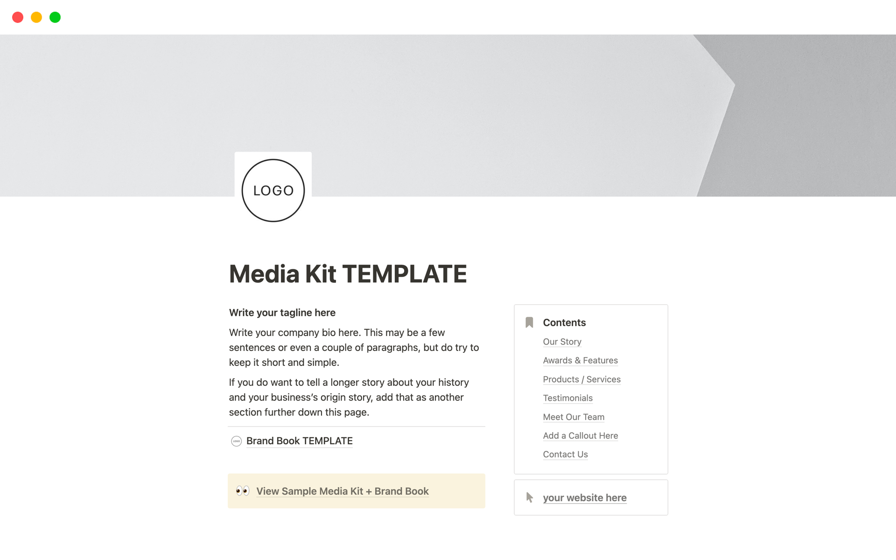The image size is (896, 560).
Task: Click the Write your tagline here text field
Action: 282,312
